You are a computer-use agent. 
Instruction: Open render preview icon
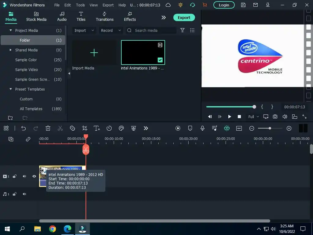tap(178, 128)
